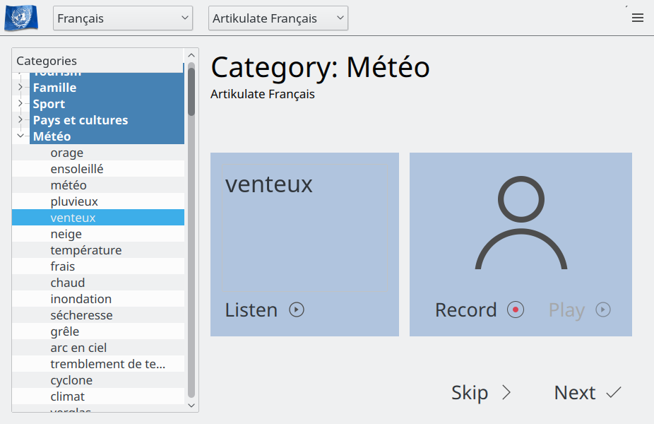The image size is (654, 424).
Task: Open the hamburger menu icon
Action: click(637, 18)
